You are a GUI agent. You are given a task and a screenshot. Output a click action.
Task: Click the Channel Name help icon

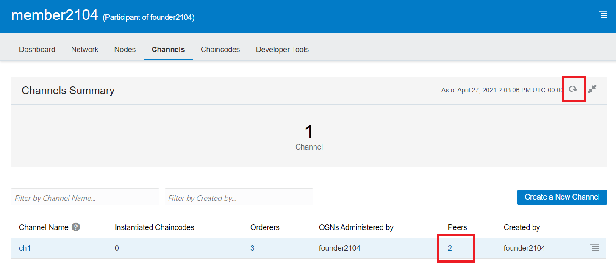tap(76, 227)
